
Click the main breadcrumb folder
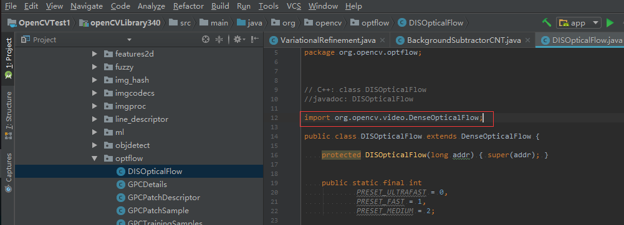click(214, 23)
